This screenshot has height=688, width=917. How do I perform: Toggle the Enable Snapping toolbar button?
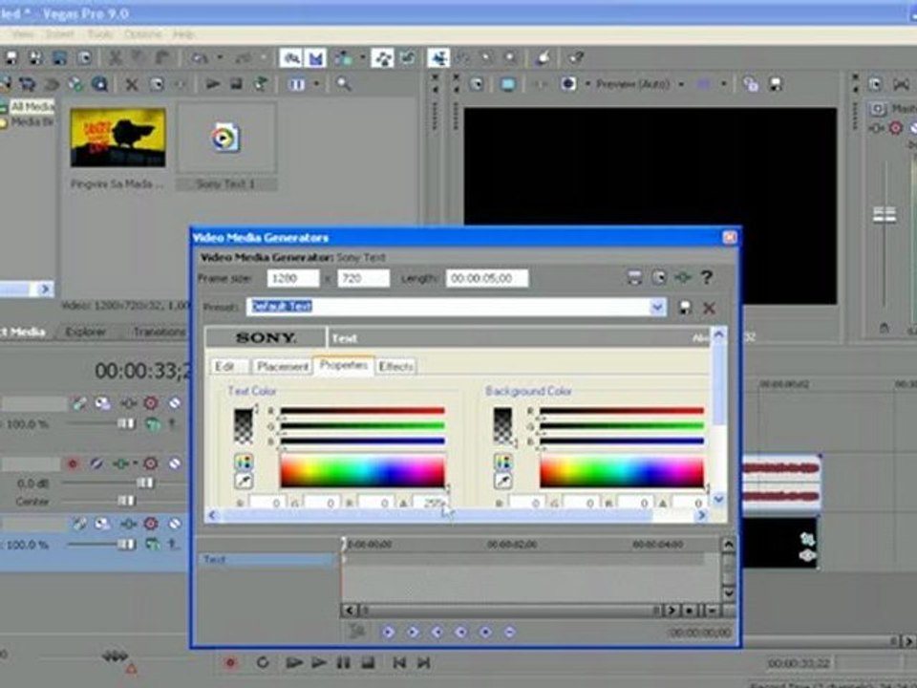click(291, 58)
